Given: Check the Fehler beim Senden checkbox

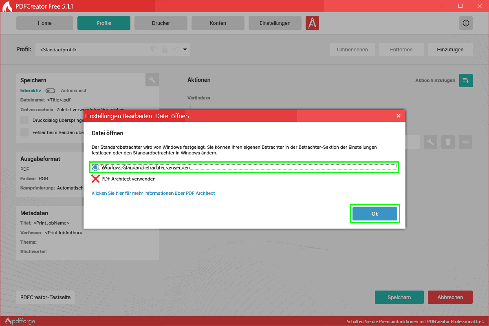Looking at the screenshot, I should coord(25,132).
